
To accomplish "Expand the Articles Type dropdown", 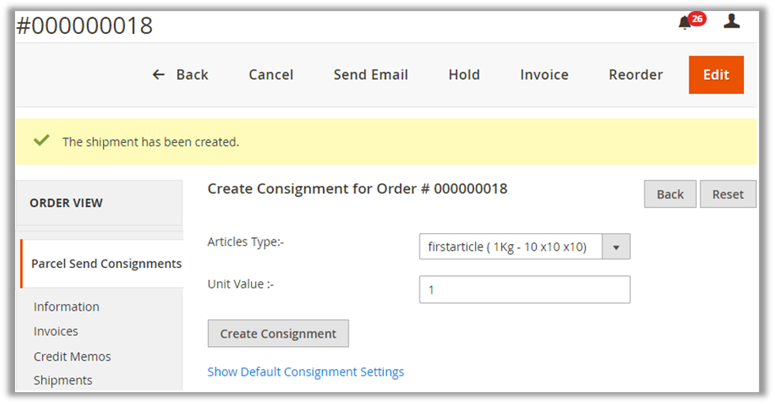I will coord(524,247).
